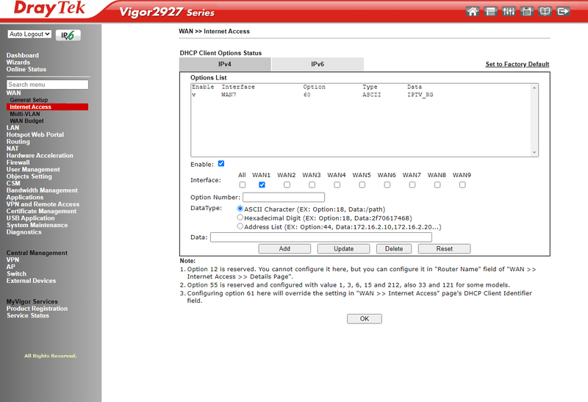The height and width of the screenshot is (402, 588).
Task: Open the manual book icon in the header
Action: (x=545, y=11)
